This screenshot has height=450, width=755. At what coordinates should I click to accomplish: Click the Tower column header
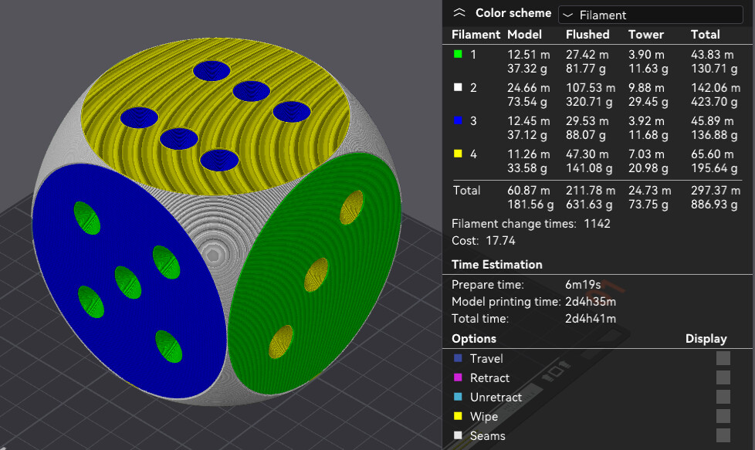coord(645,35)
